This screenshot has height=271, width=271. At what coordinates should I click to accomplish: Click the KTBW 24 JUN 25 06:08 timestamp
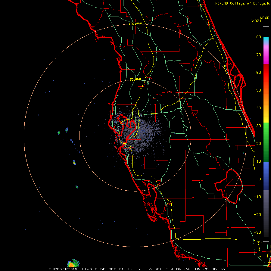[198, 269]
